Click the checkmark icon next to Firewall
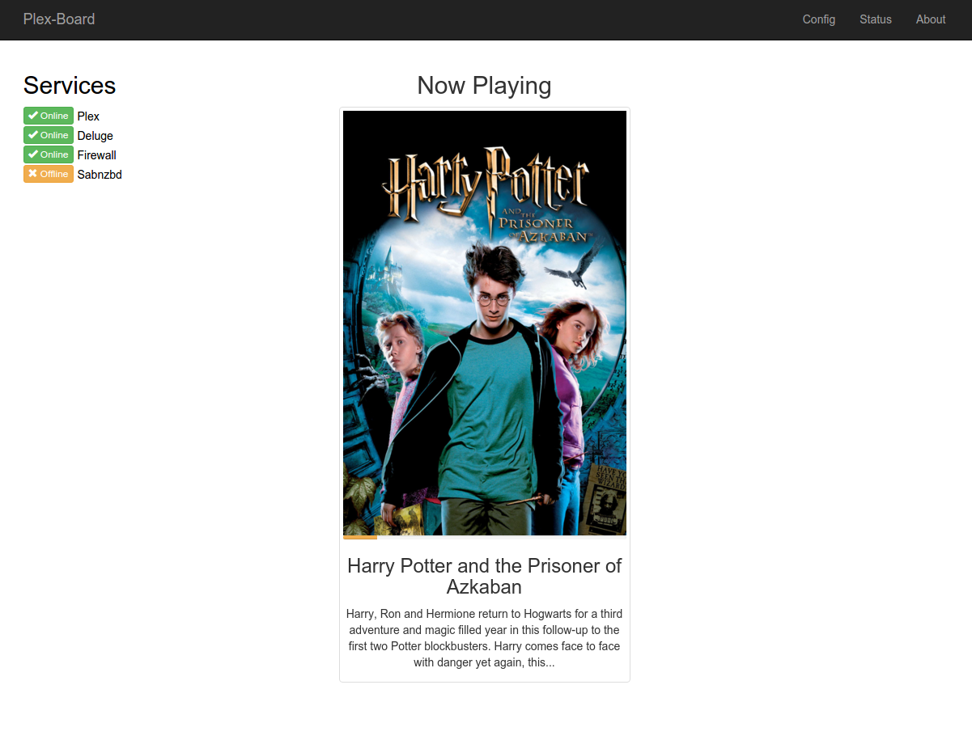This screenshot has width=972, height=740. point(33,154)
